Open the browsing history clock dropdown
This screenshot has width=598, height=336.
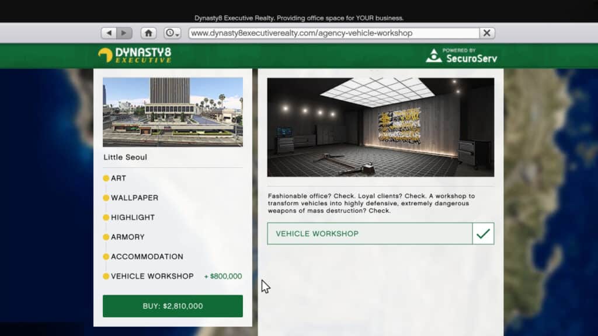(172, 33)
